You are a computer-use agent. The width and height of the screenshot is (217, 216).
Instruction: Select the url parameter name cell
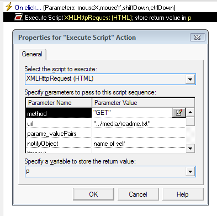59,123
